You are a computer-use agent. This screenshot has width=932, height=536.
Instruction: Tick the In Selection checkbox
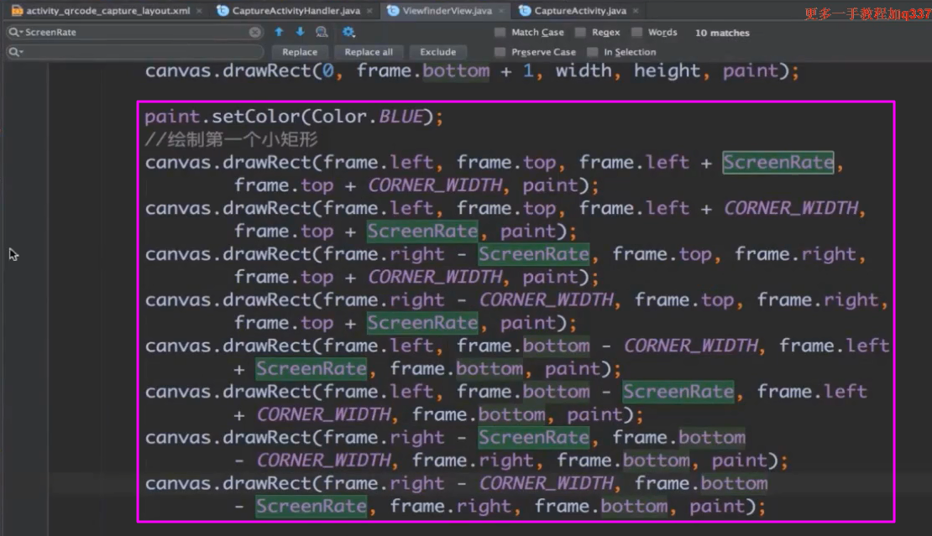[593, 52]
